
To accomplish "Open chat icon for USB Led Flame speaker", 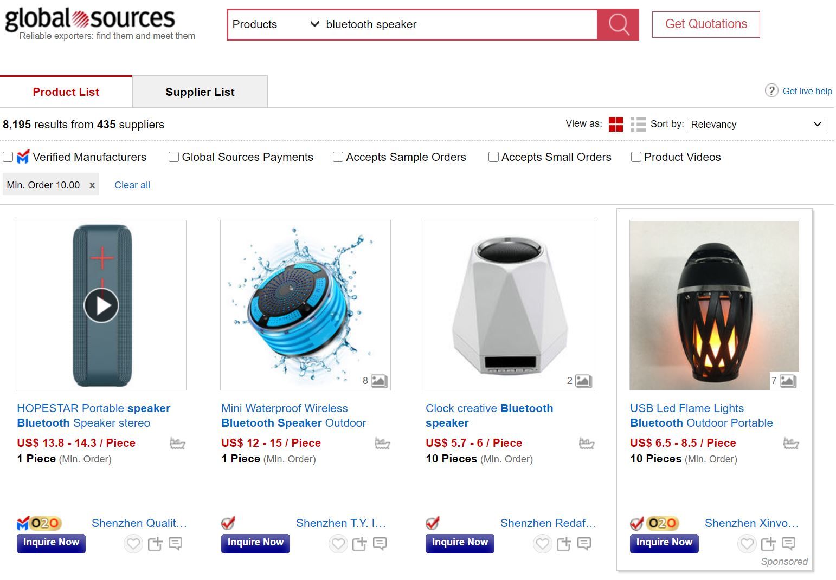I will point(789,543).
